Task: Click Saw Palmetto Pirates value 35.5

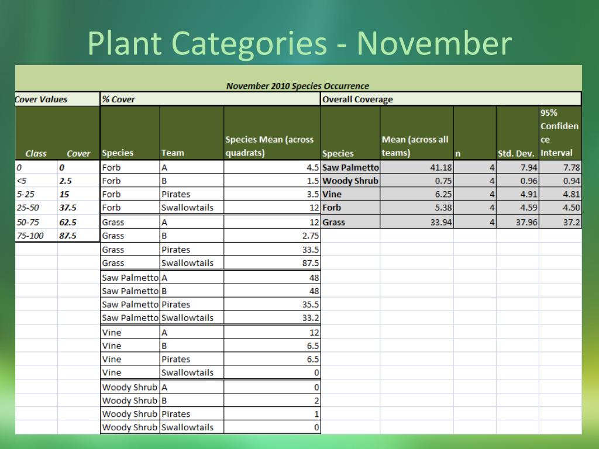Action: [x=272, y=304]
